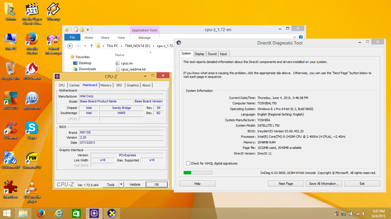Viewport: 391px width, 219px height.
Task: Switch to Input tab in DirectX Diagnostic
Action: [x=224, y=54]
